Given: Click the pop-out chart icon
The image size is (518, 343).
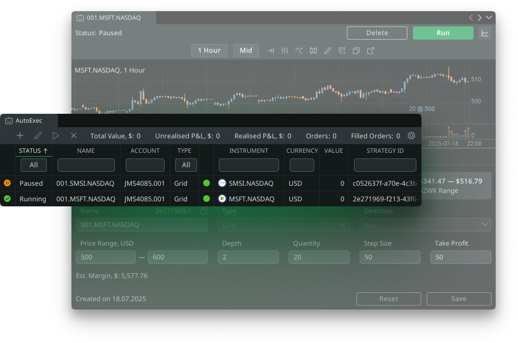Looking at the screenshot, I should [x=371, y=51].
